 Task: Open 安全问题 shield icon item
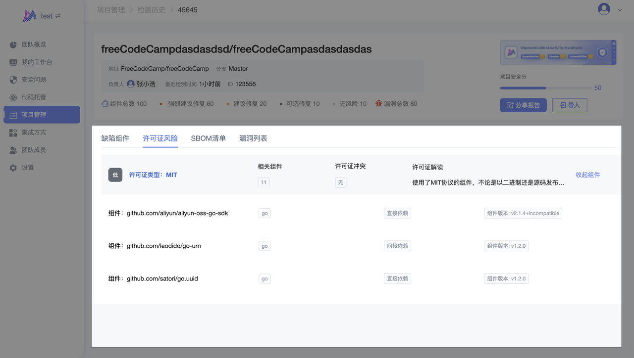(34, 80)
